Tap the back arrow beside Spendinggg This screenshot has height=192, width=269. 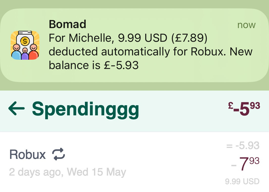[x=16, y=108]
